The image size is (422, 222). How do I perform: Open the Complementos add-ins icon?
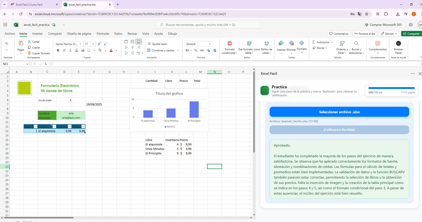tap(378, 43)
